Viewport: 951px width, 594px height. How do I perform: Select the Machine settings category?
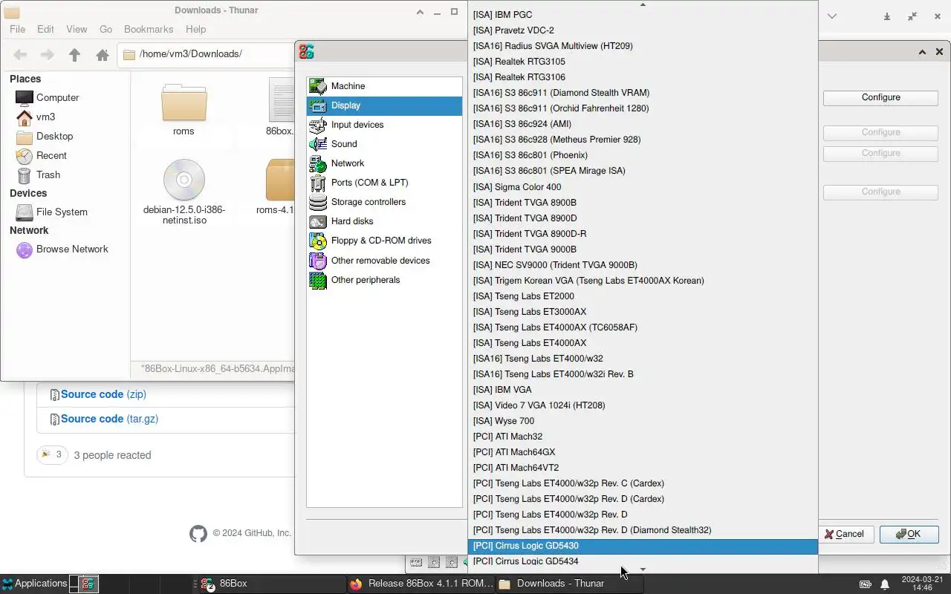point(384,86)
